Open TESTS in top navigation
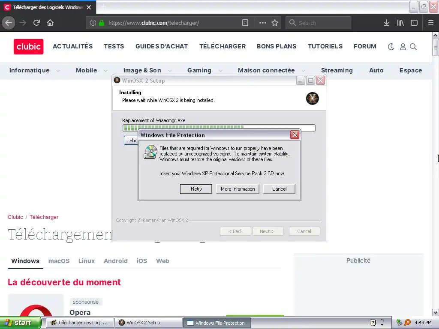439x329 pixels. point(114,46)
